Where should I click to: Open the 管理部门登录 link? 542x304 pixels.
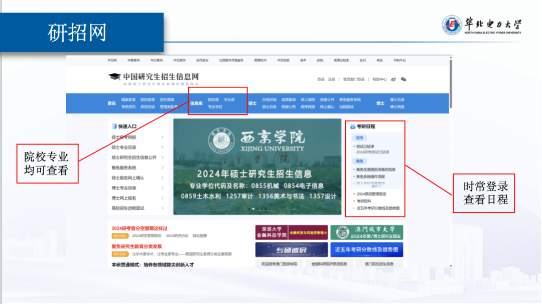pos(354,79)
